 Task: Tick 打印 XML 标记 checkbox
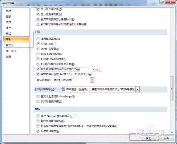point(38,54)
